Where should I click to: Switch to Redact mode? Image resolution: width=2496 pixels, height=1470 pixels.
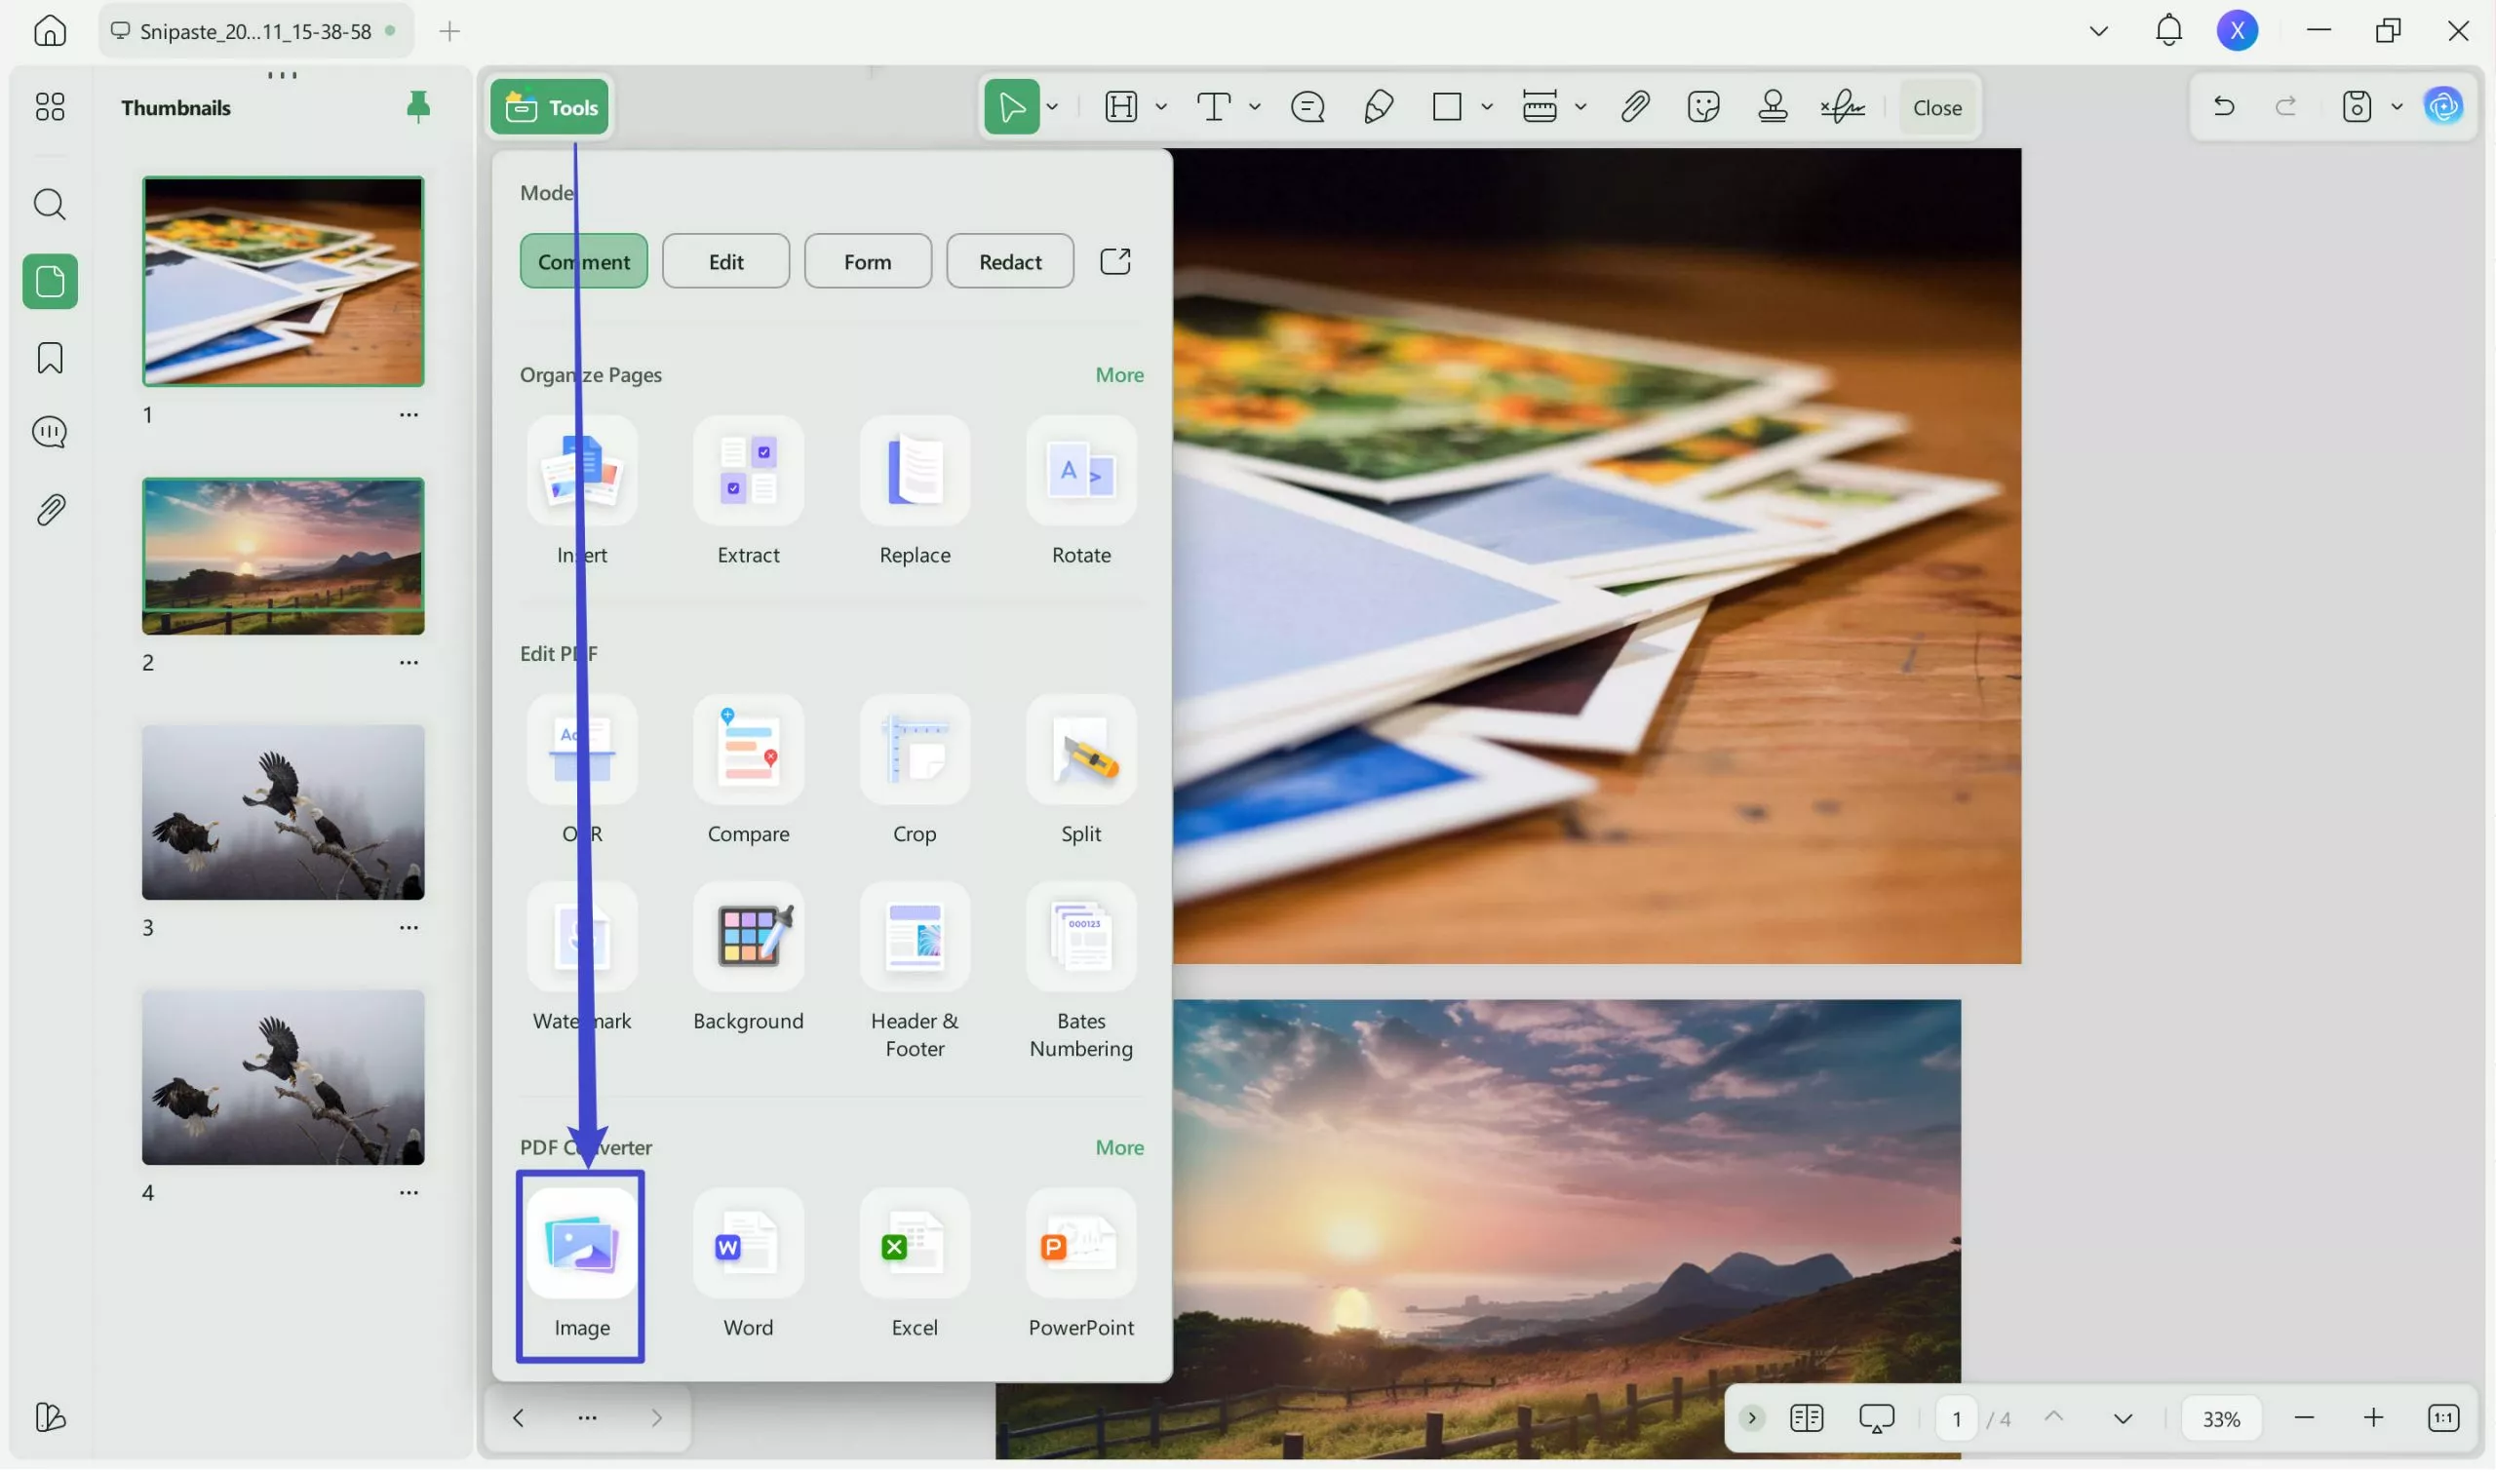1009,260
